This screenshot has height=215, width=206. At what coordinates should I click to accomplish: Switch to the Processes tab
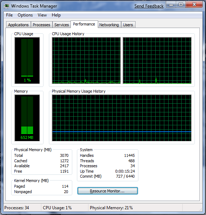pyautogui.click(x=41, y=25)
